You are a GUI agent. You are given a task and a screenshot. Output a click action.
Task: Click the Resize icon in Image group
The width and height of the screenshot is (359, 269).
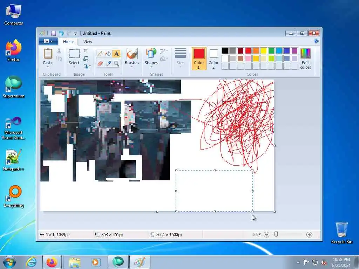tap(86, 58)
